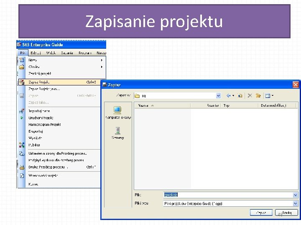Viewport: 301px width, 225px height.
Task: Click the checkmark icon beside Właściwości projektu
Action: tap(22, 176)
